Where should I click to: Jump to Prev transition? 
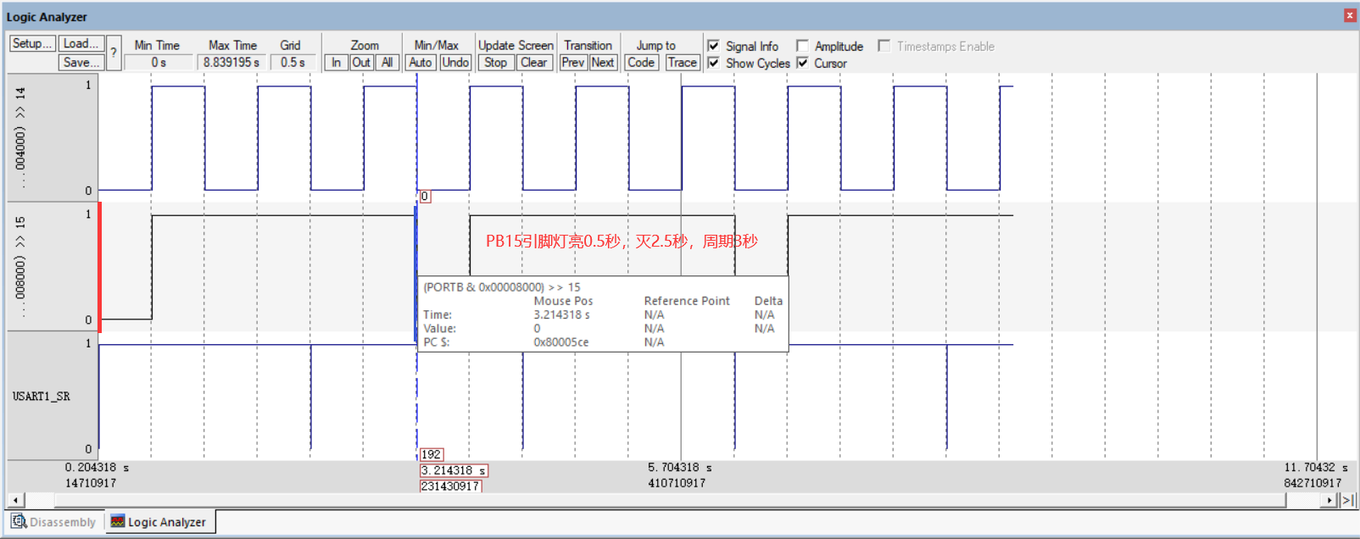point(573,63)
